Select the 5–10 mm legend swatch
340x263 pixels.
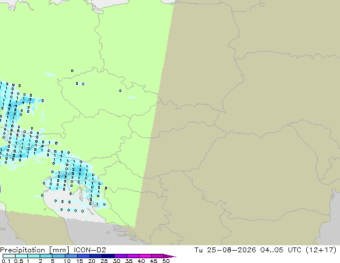pos(58,256)
